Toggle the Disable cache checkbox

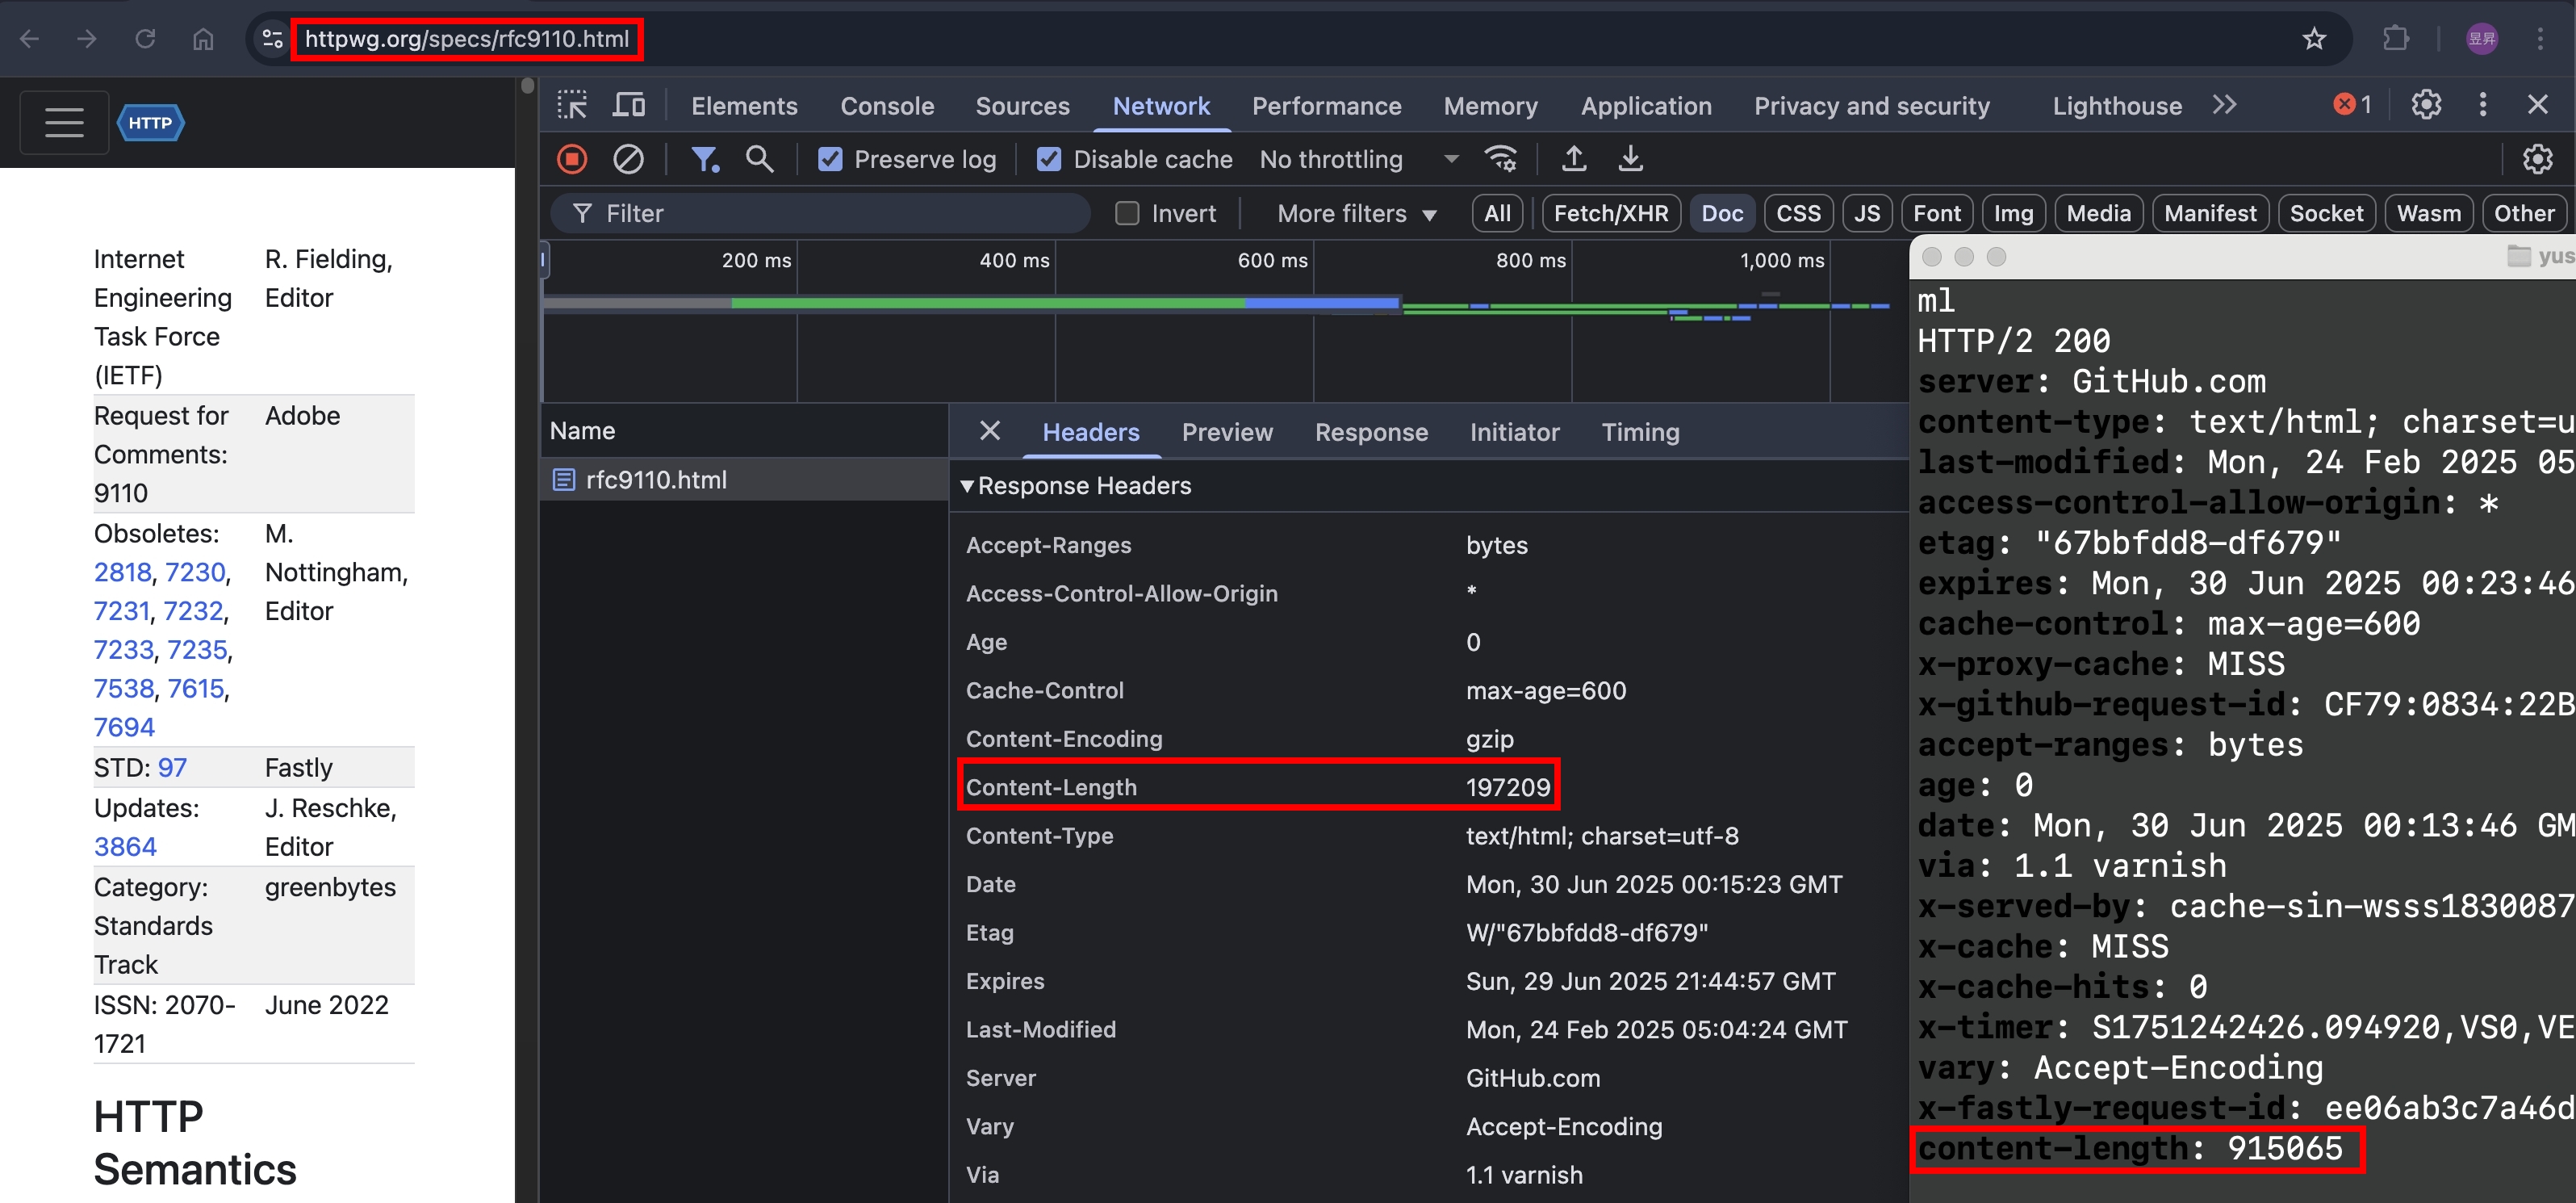click(1048, 159)
